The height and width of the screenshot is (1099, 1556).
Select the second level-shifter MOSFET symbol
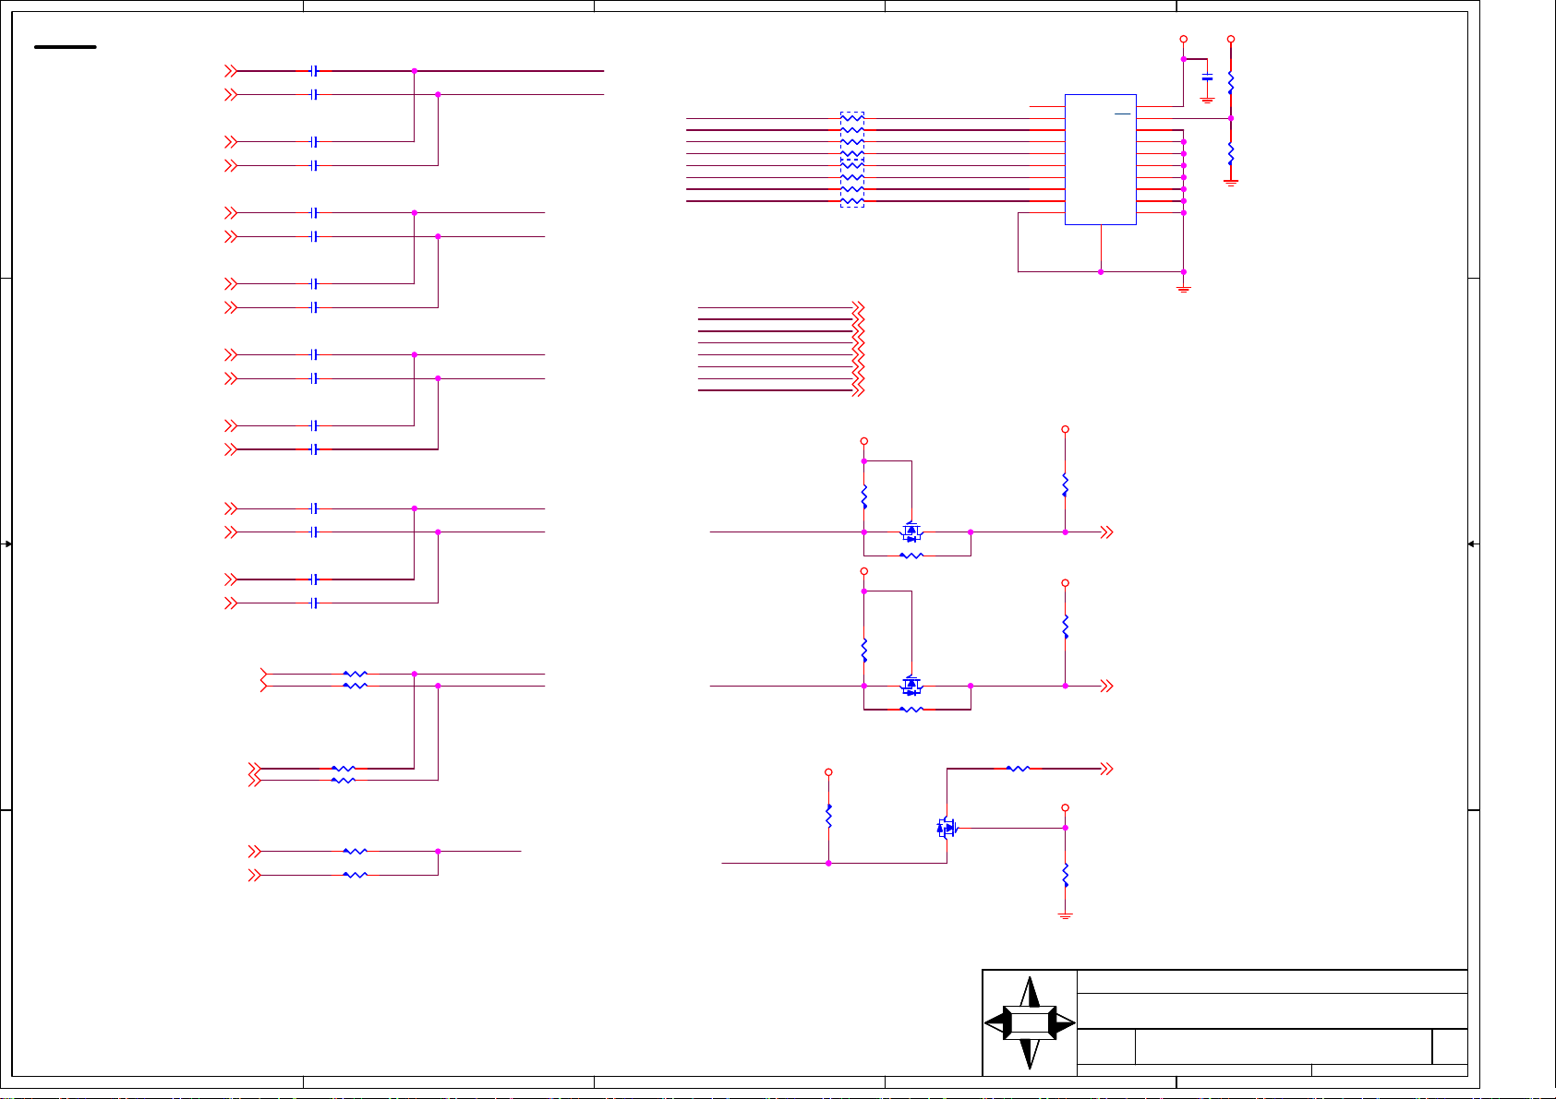[x=911, y=686]
